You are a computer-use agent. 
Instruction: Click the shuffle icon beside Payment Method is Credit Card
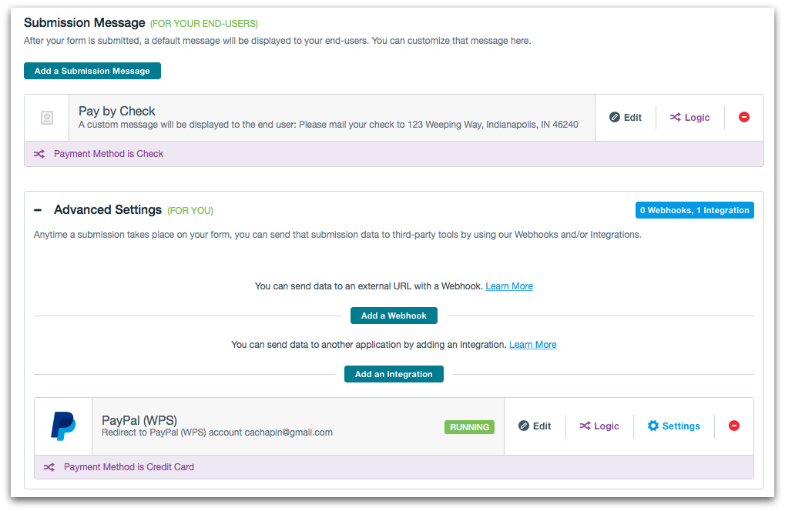pos(49,467)
